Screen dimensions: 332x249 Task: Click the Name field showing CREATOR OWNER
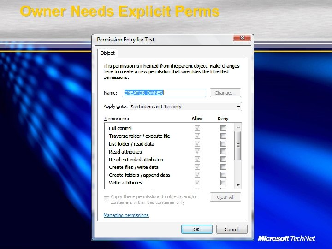pyautogui.click(x=164, y=93)
